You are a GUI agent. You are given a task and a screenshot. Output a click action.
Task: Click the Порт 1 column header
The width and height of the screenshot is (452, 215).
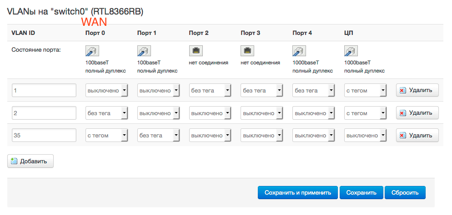coord(146,33)
